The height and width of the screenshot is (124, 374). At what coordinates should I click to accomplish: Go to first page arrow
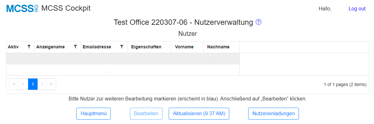coord(14,84)
